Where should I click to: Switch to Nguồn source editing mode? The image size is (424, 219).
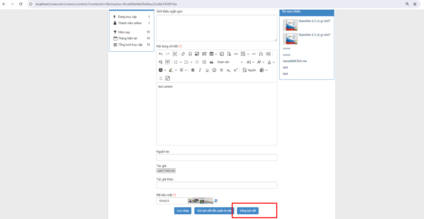249,70
